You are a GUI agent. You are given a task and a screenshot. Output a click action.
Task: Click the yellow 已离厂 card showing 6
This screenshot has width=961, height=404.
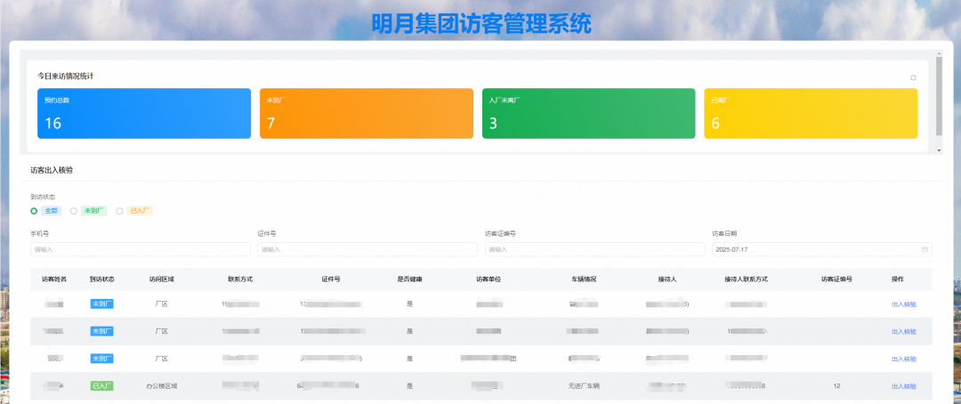point(811,113)
